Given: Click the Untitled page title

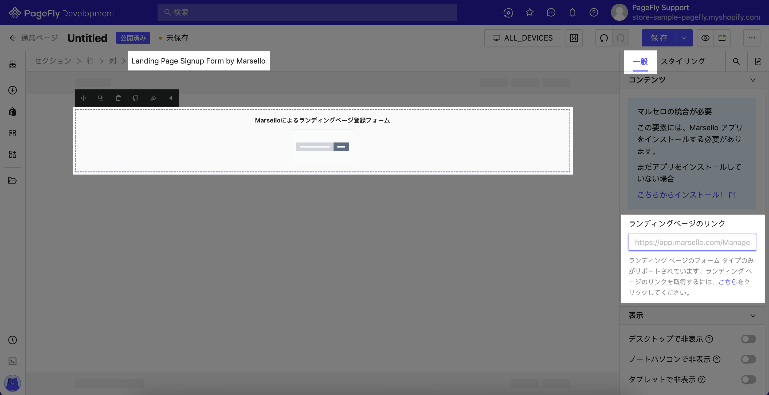Looking at the screenshot, I should coord(87,38).
